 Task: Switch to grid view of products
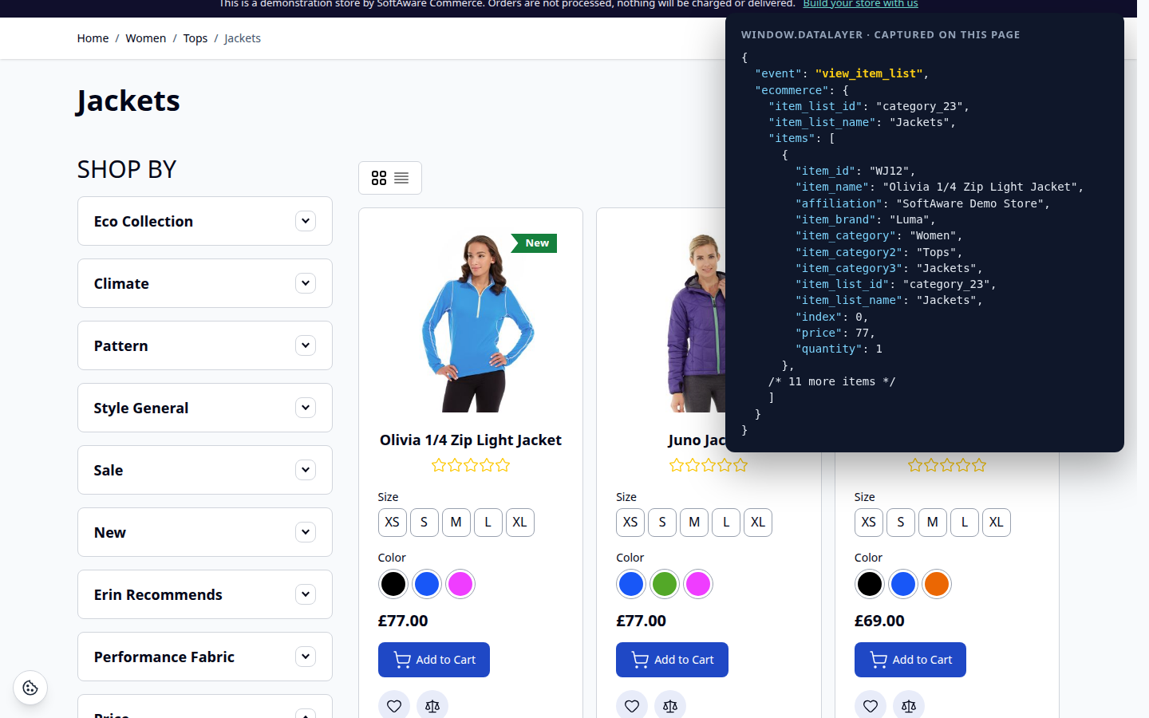379,178
